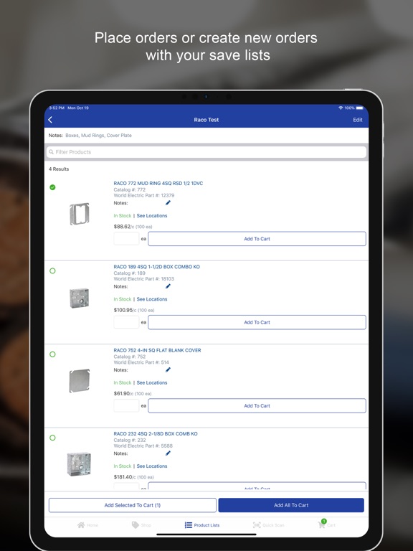Add RACO 752 blank cover to cart
Viewport: 413px width, 551px height.
click(257, 406)
